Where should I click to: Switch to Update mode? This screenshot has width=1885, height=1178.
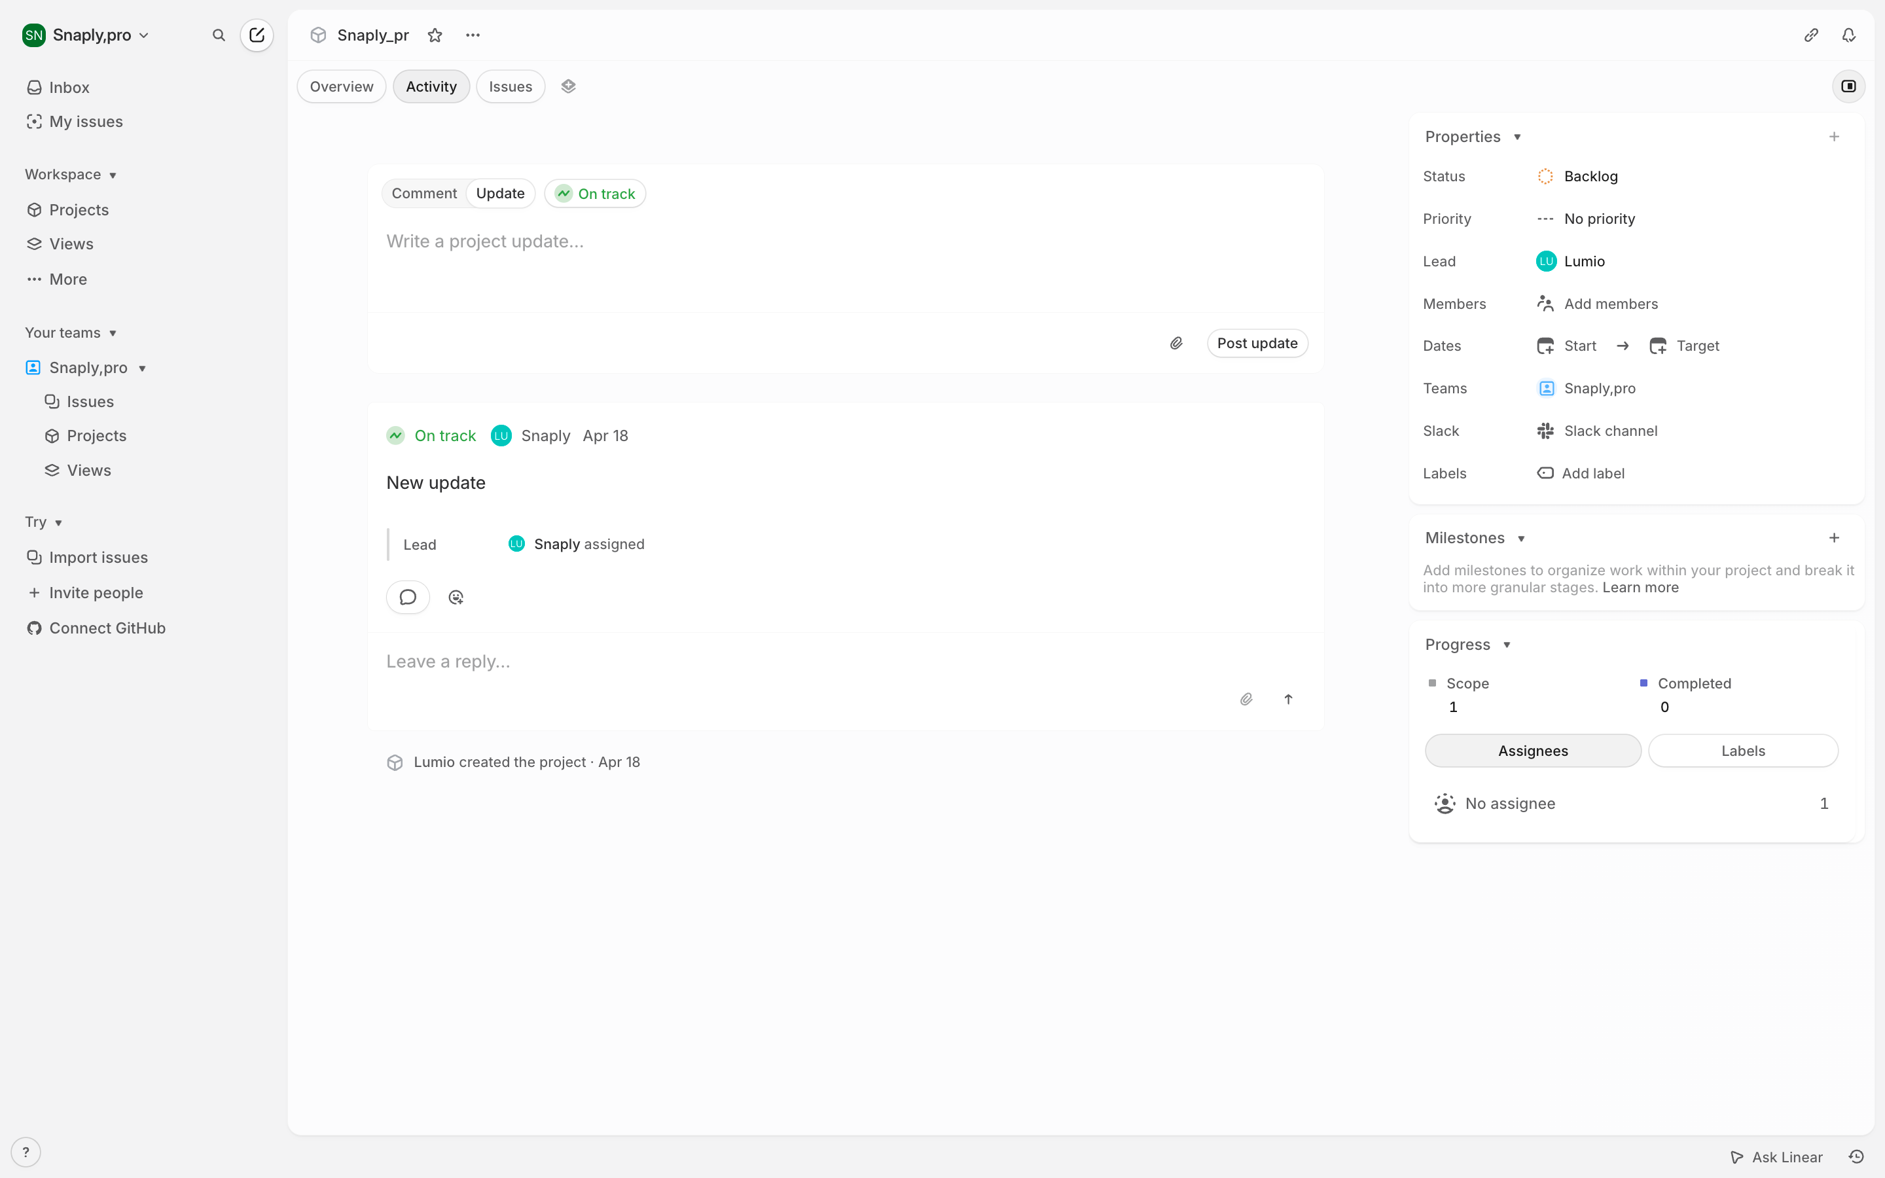[500, 193]
